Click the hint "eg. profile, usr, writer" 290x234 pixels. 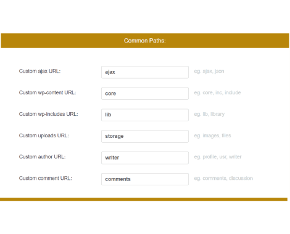[x=218, y=157]
